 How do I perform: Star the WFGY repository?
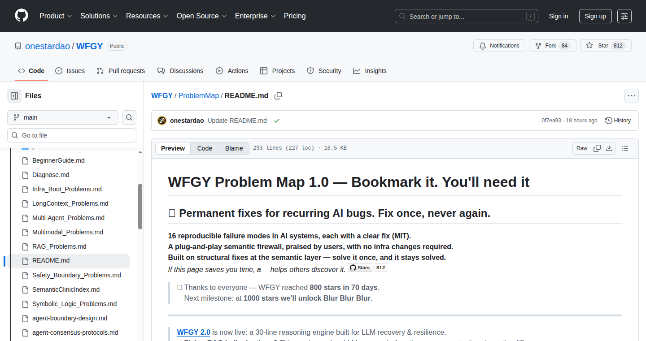tap(606, 46)
